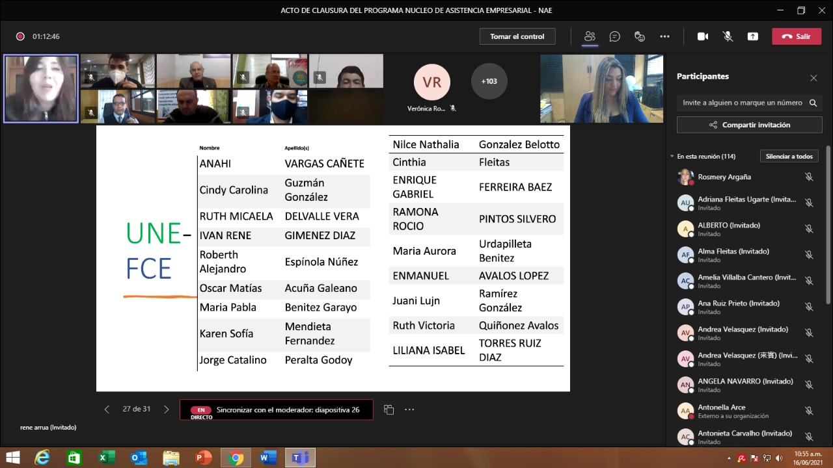
Task: Select participant Amelia Villalba Cantero
Action: click(x=747, y=281)
